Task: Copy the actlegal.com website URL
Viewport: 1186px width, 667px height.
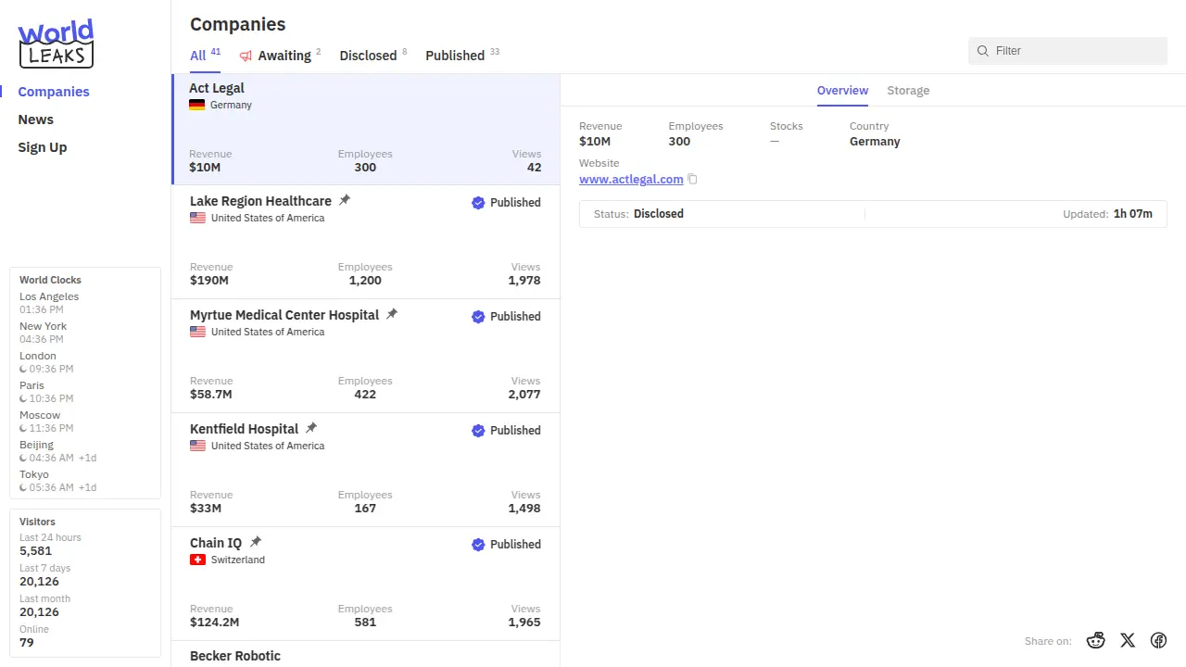Action: coord(692,180)
